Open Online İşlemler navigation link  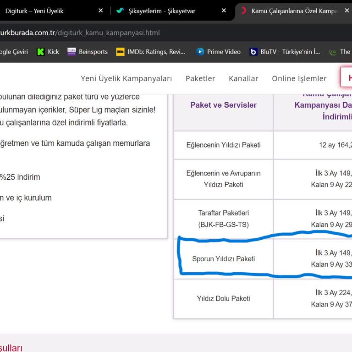click(x=299, y=78)
